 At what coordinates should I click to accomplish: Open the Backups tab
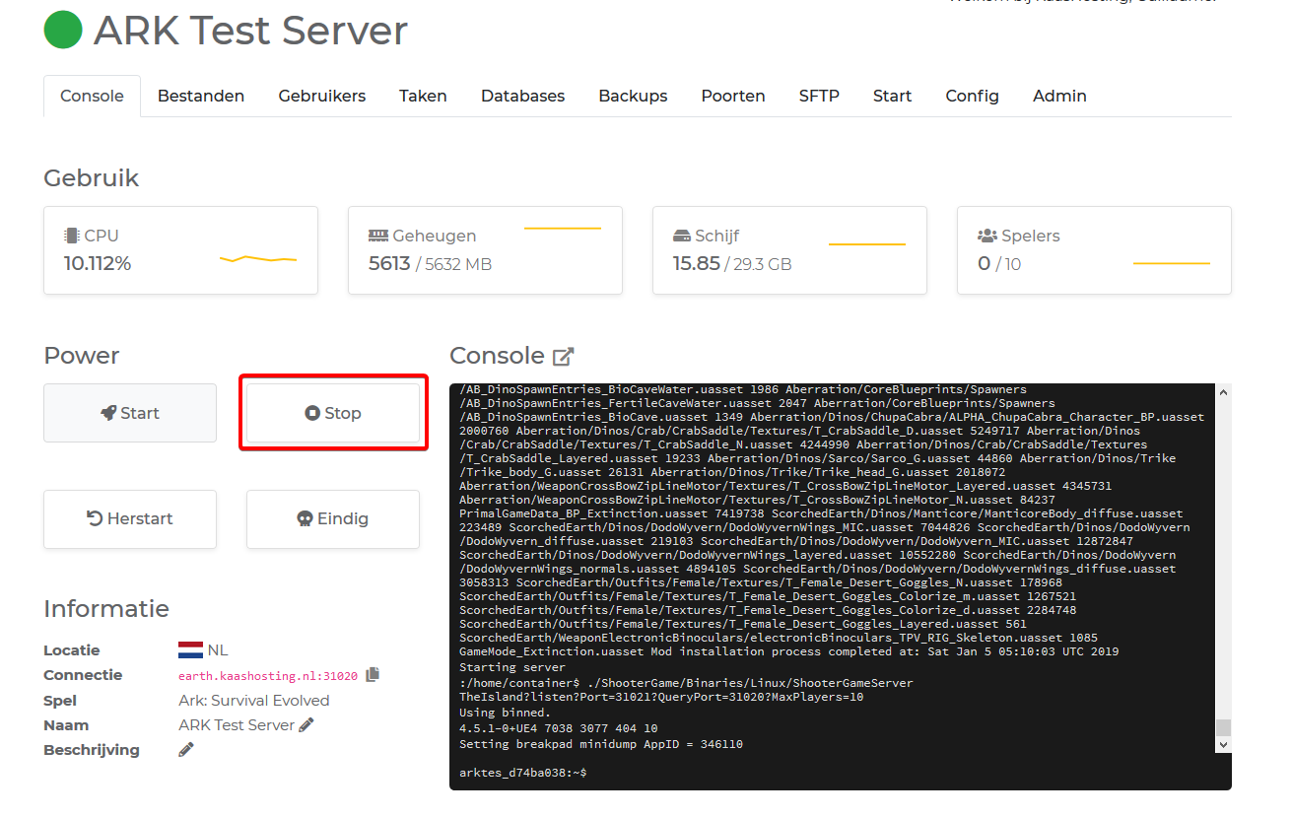[x=633, y=97]
